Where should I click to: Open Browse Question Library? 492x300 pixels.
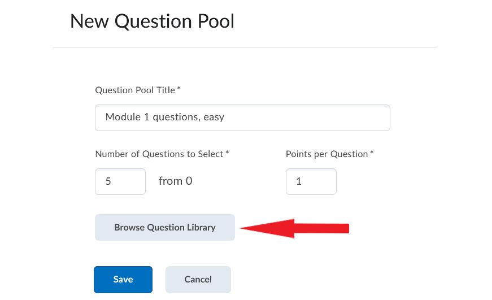tap(165, 228)
